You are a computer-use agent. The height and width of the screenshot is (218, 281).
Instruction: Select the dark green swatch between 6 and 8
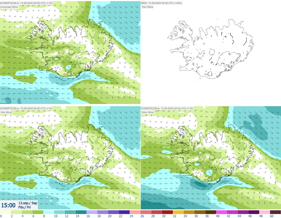[x=38, y=212]
